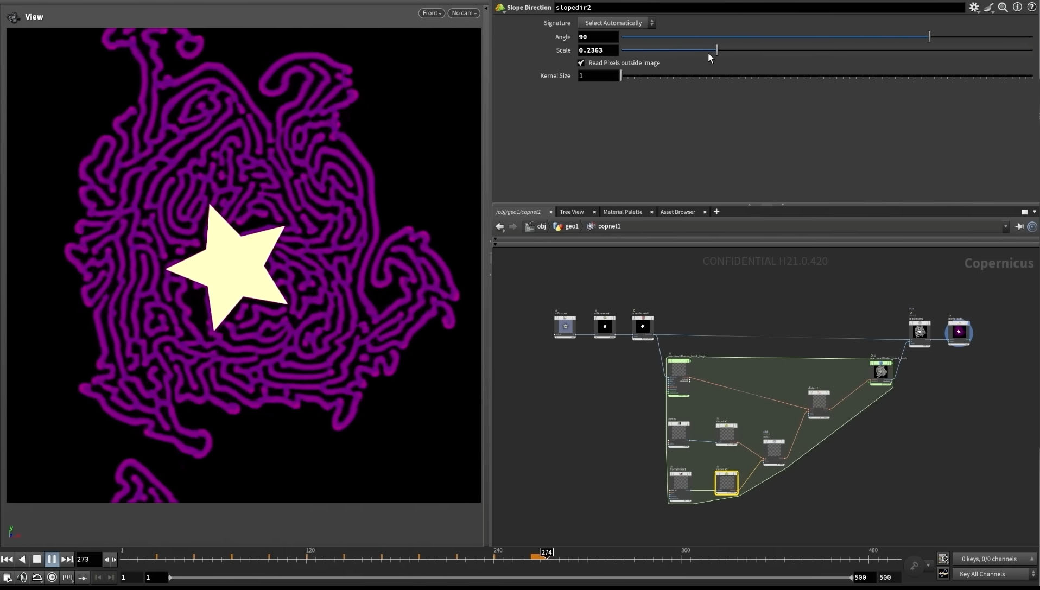
Task: Close the Tree View tab
Action: 594,212
